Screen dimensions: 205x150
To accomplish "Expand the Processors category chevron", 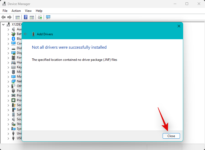I will click(8, 101).
